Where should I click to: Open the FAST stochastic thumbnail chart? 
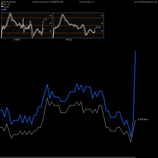[x=27, y=25]
